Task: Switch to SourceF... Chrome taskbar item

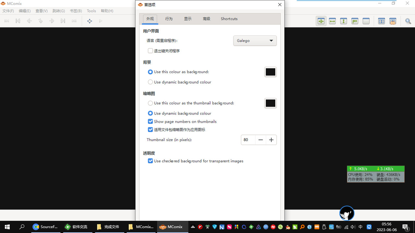Action: coord(45,227)
